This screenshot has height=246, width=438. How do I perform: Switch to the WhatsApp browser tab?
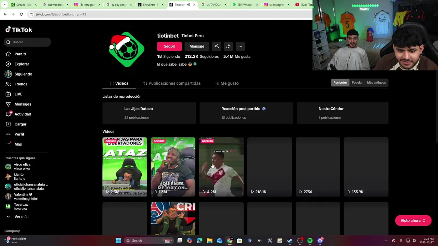pyautogui.click(x=245, y=5)
